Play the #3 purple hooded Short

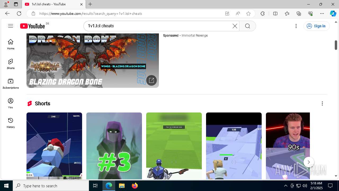(114, 146)
